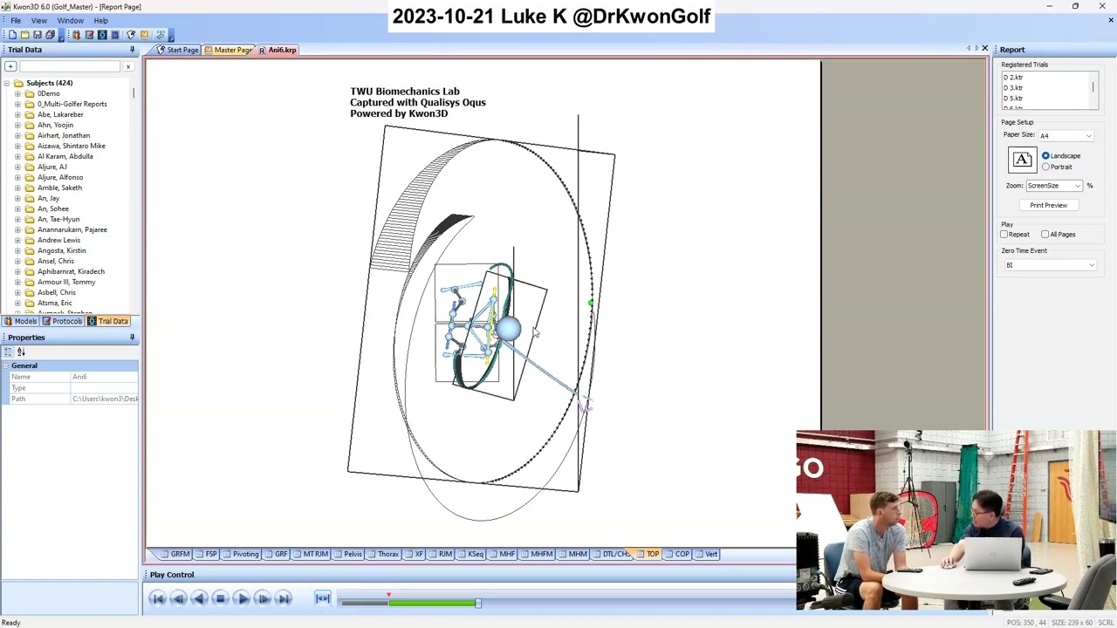
Task: Click the Print Preview button
Action: click(x=1048, y=205)
